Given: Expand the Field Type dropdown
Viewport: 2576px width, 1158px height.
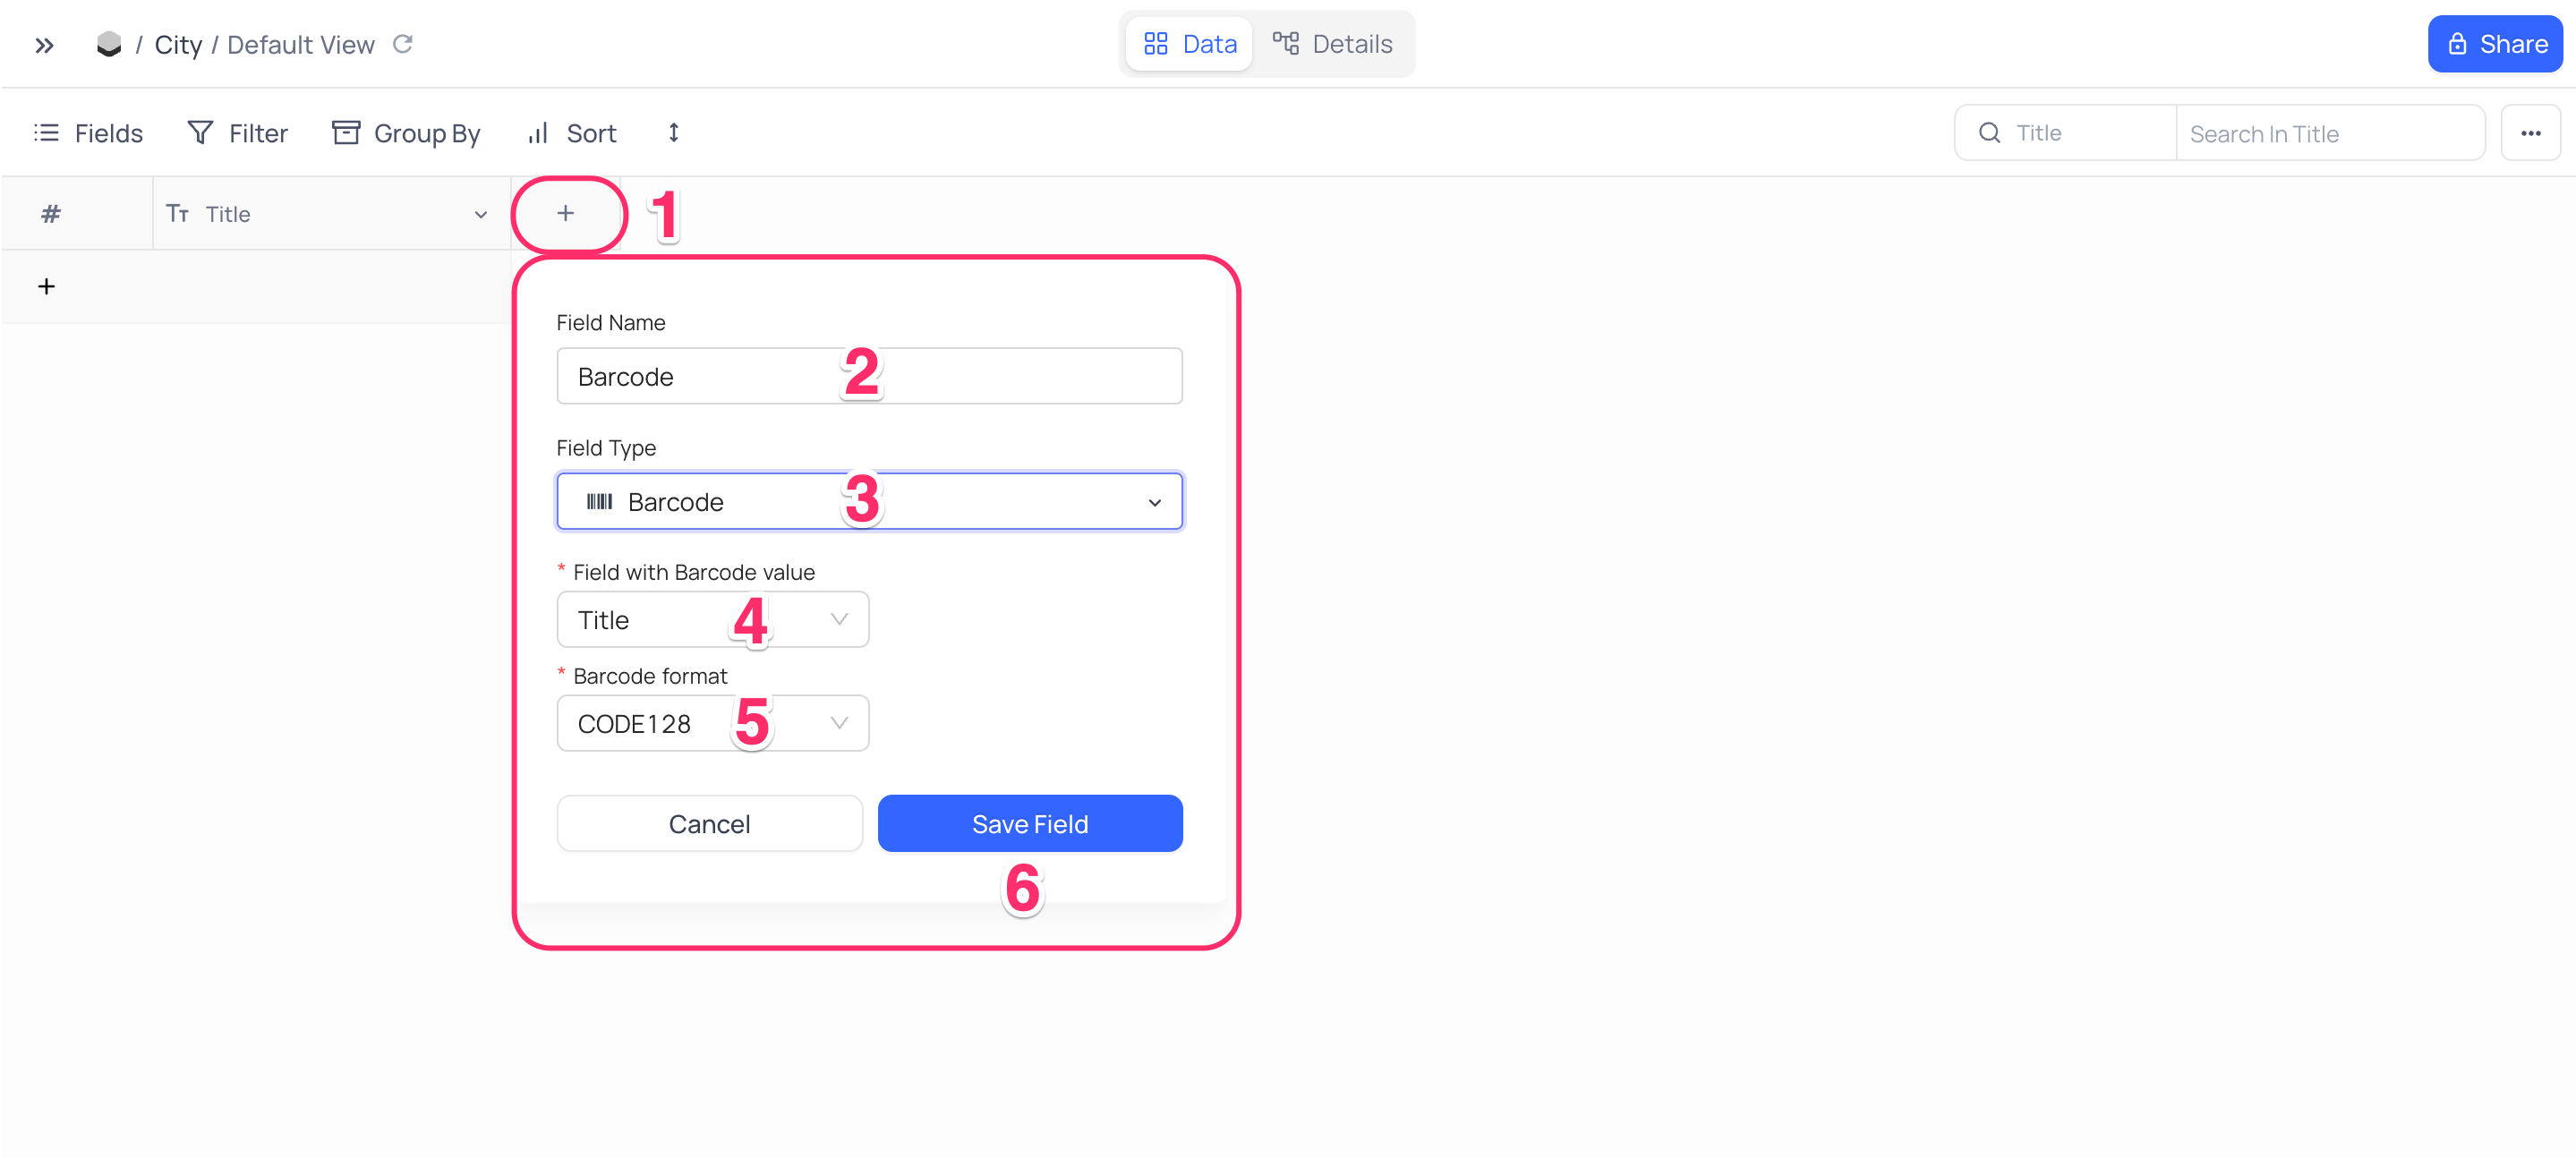Looking at the screenshot, I should [869, 501].
